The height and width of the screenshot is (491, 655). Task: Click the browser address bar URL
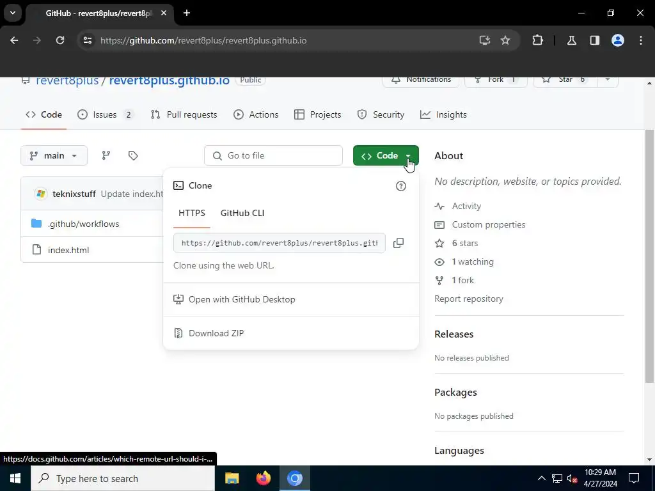coord(203,40)
